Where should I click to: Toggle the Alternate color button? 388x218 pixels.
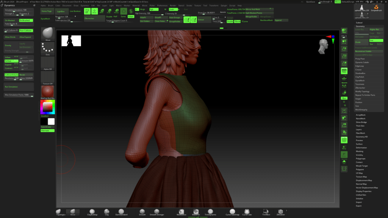point(47,131)
